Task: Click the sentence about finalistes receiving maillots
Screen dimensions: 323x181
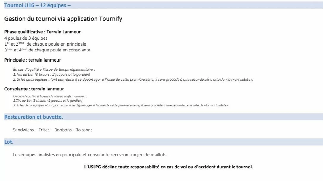Action: (x=90, y=155)
